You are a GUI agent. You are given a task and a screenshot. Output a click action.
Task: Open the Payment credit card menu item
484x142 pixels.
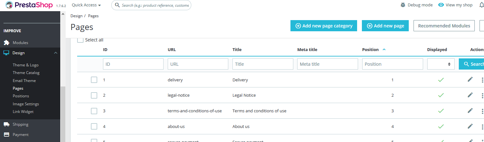point(6,135)
